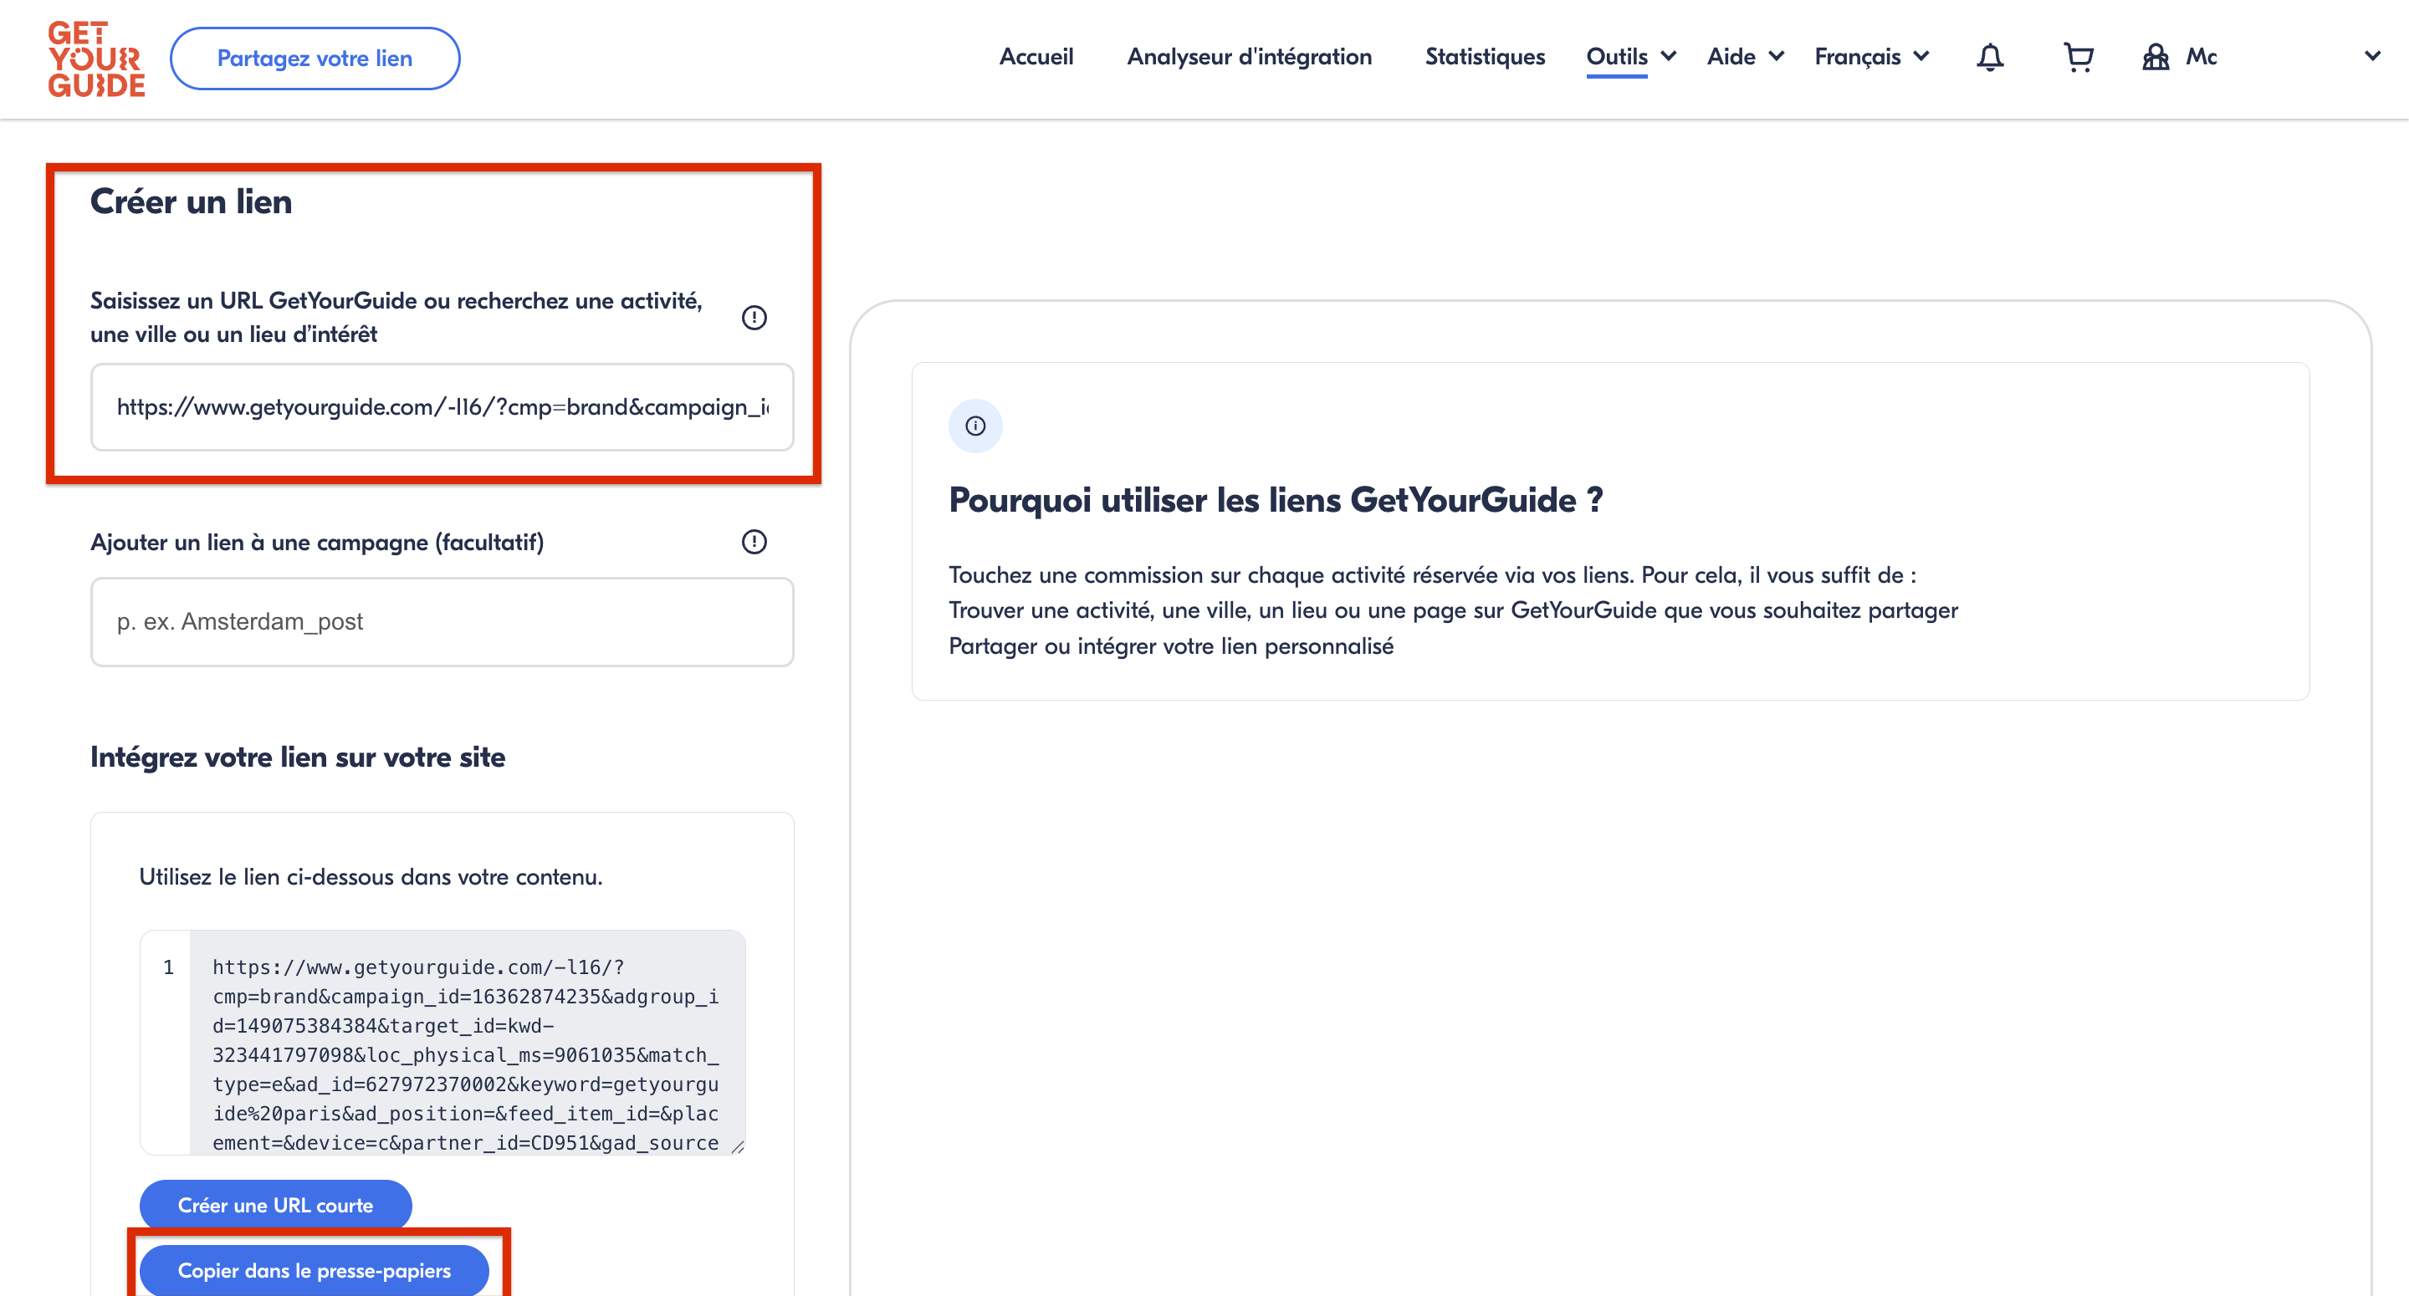Focus the GetYourGuide URL input field
2409x1296 pixels.
pyautogui.click(x=442, y=408)
